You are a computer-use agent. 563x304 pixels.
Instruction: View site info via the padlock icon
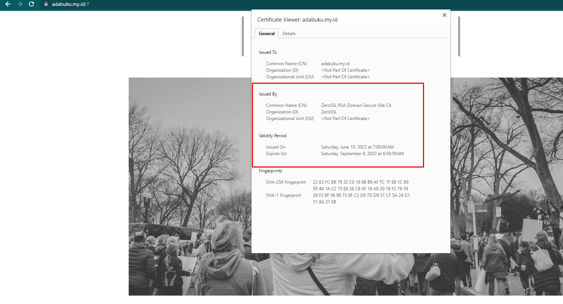tap(46, 4)
